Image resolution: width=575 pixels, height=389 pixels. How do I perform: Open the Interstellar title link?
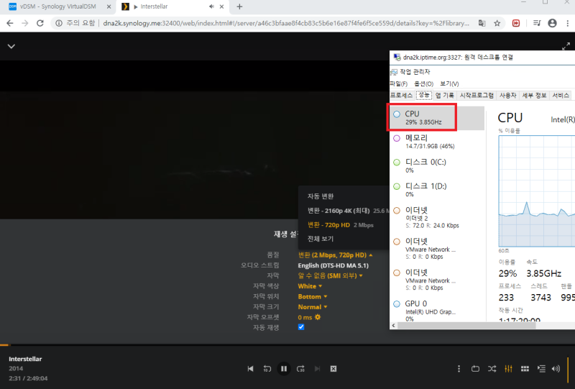click(x=25, y=359)
